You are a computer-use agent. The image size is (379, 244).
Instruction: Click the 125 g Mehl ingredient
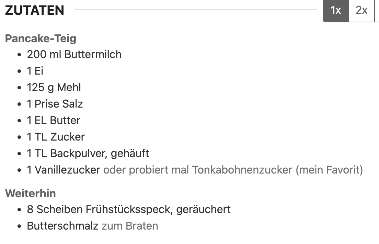pyautogui.click(x=54, y=87)
